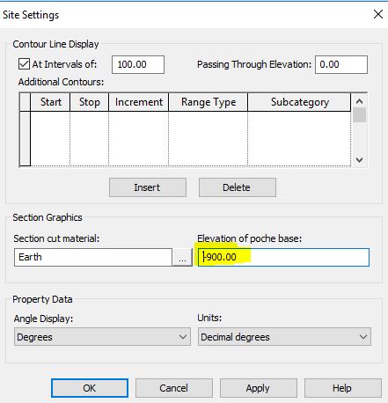Open the Angle Display dropdown

tap(102, 337)
